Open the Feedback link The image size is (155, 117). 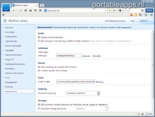(x=143, y=21)
